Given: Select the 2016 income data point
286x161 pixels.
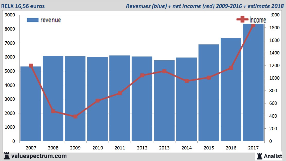Looking at the screenshot, I should click(x=231, y=68).
